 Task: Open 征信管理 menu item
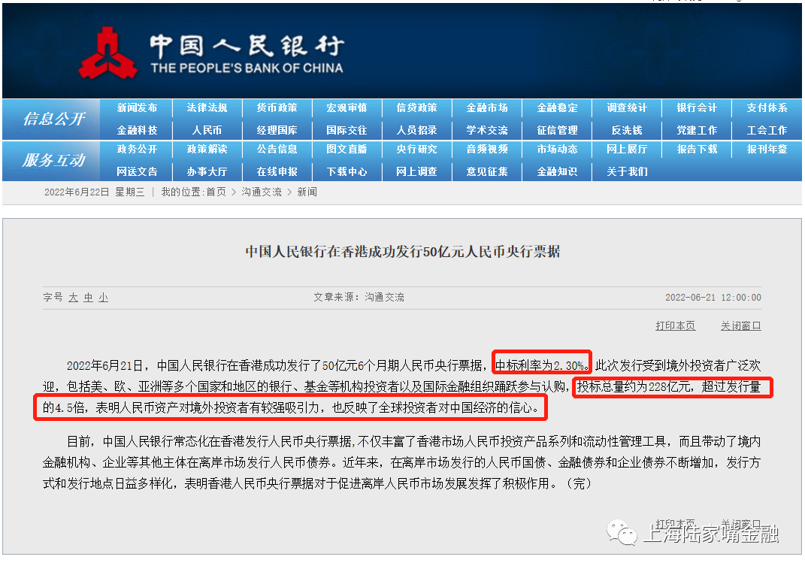[557, 131]
